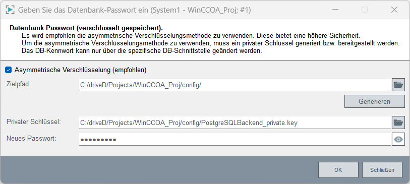Image resolution: width=410 pixels, height=184 pixels.
Task: Click the 'Privater Schlüssel:' label
Action: 34,122
